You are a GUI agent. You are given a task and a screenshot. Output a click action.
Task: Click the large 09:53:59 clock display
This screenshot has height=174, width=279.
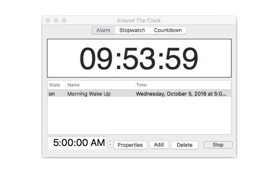139,58
